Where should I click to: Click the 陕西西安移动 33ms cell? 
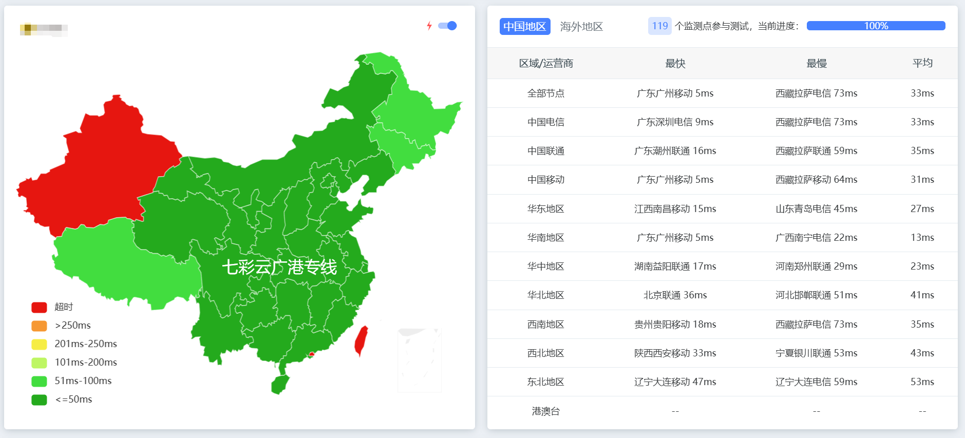675,353
